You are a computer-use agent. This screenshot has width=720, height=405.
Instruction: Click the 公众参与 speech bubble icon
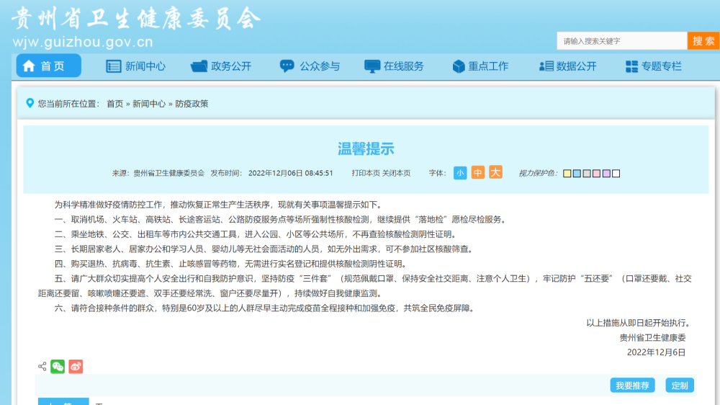point(287,66)
